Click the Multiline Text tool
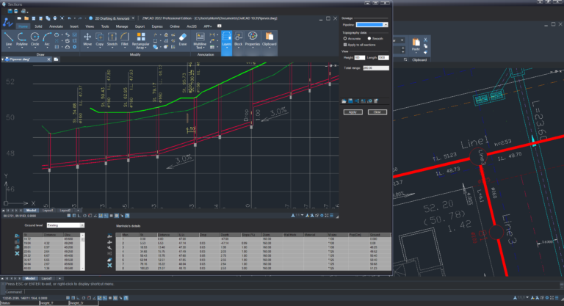564x306 pixels. click(200, 38)
